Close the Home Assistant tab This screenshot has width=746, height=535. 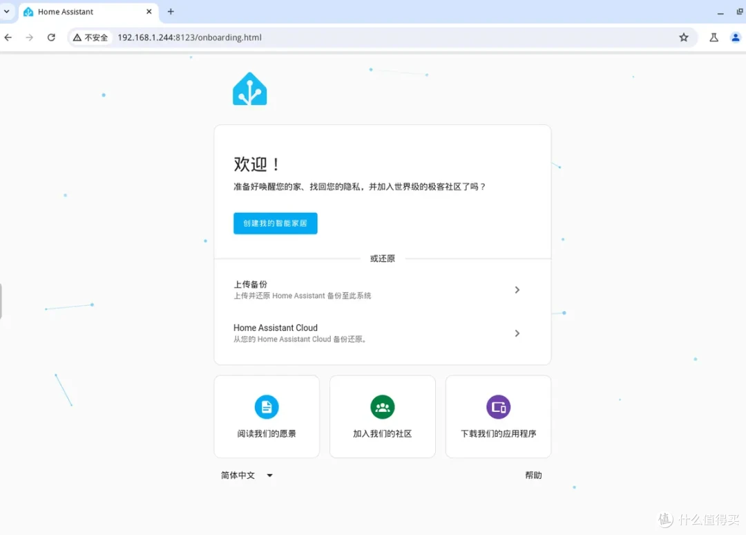point(149,12)
